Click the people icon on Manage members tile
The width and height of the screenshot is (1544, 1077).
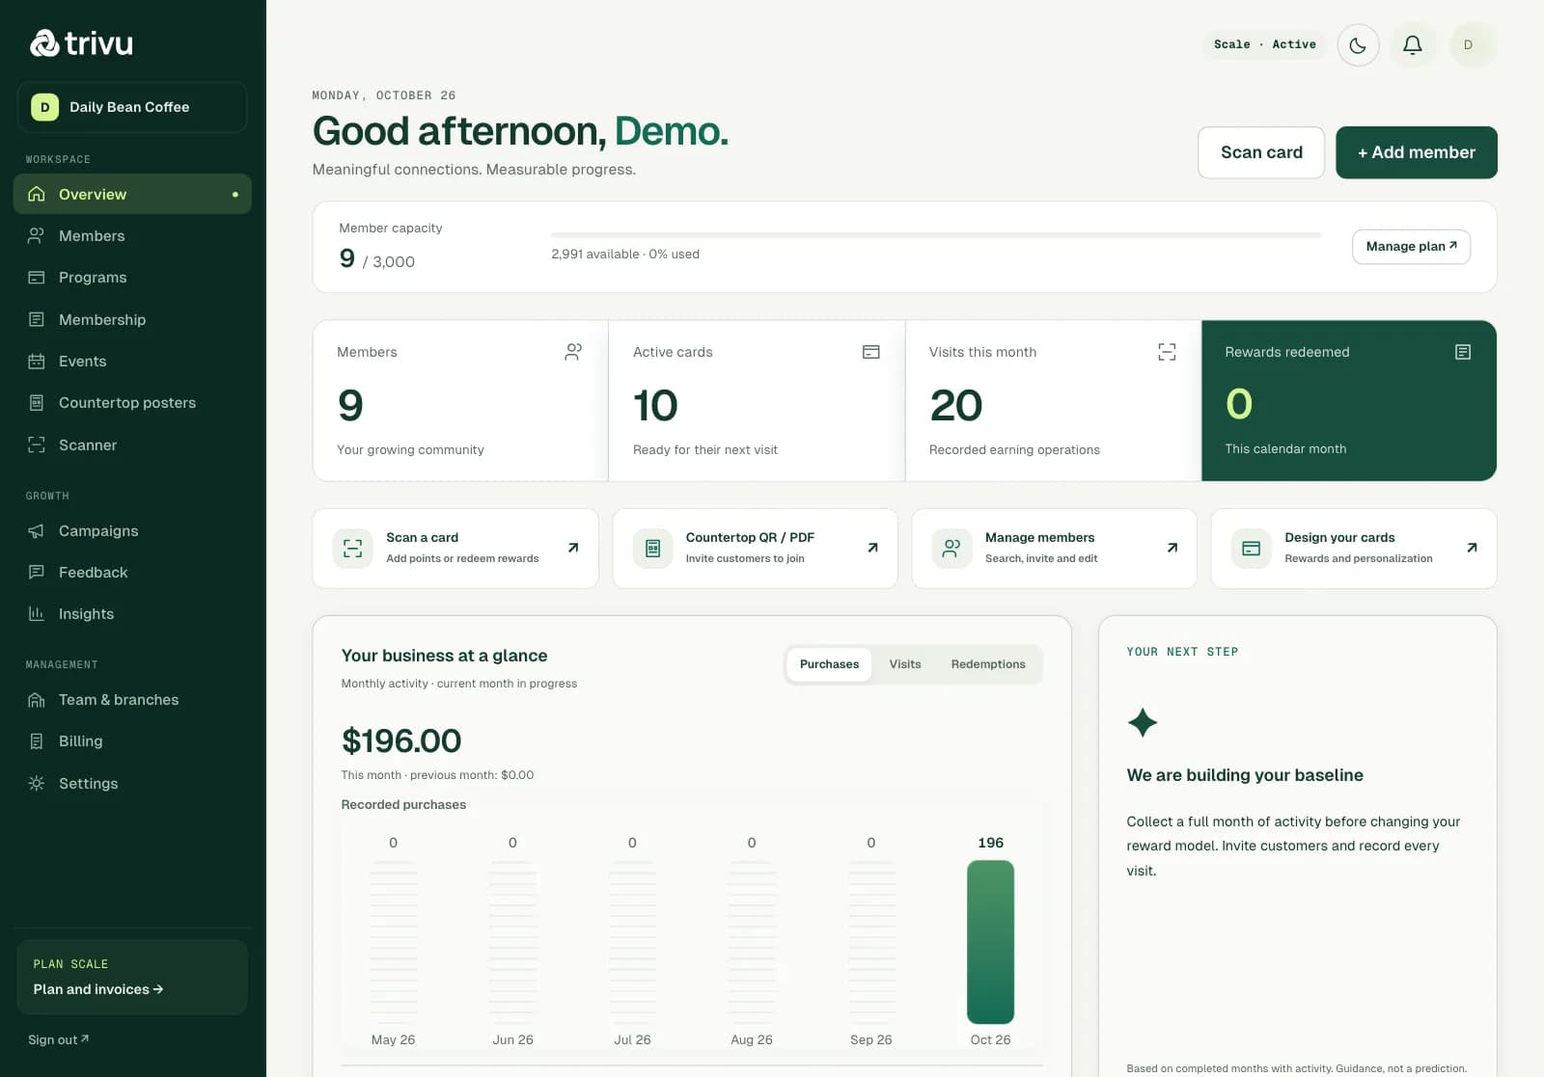point(951,549)
